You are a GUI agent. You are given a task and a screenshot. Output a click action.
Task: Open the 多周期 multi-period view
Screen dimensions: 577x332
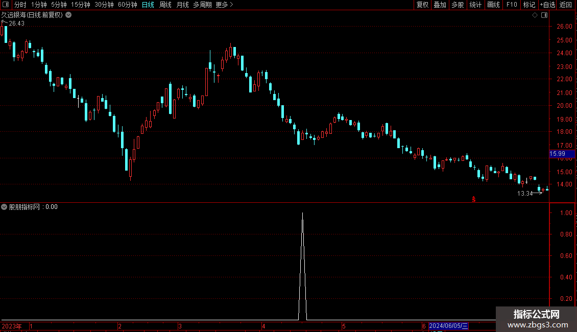(202, 5)
